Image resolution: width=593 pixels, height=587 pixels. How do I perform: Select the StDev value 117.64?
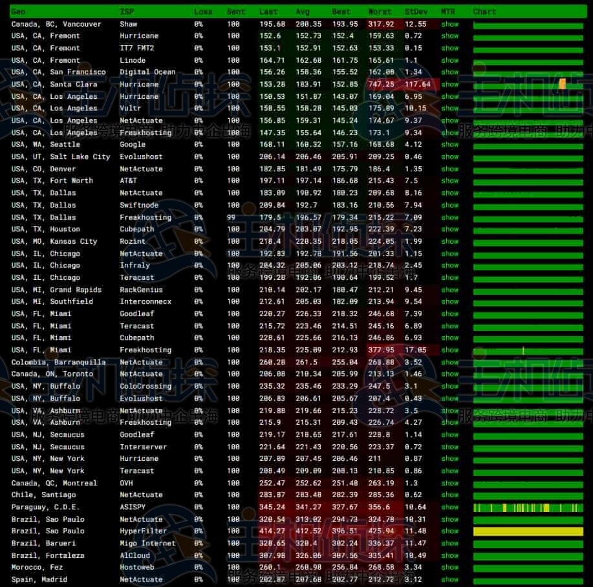418,84
